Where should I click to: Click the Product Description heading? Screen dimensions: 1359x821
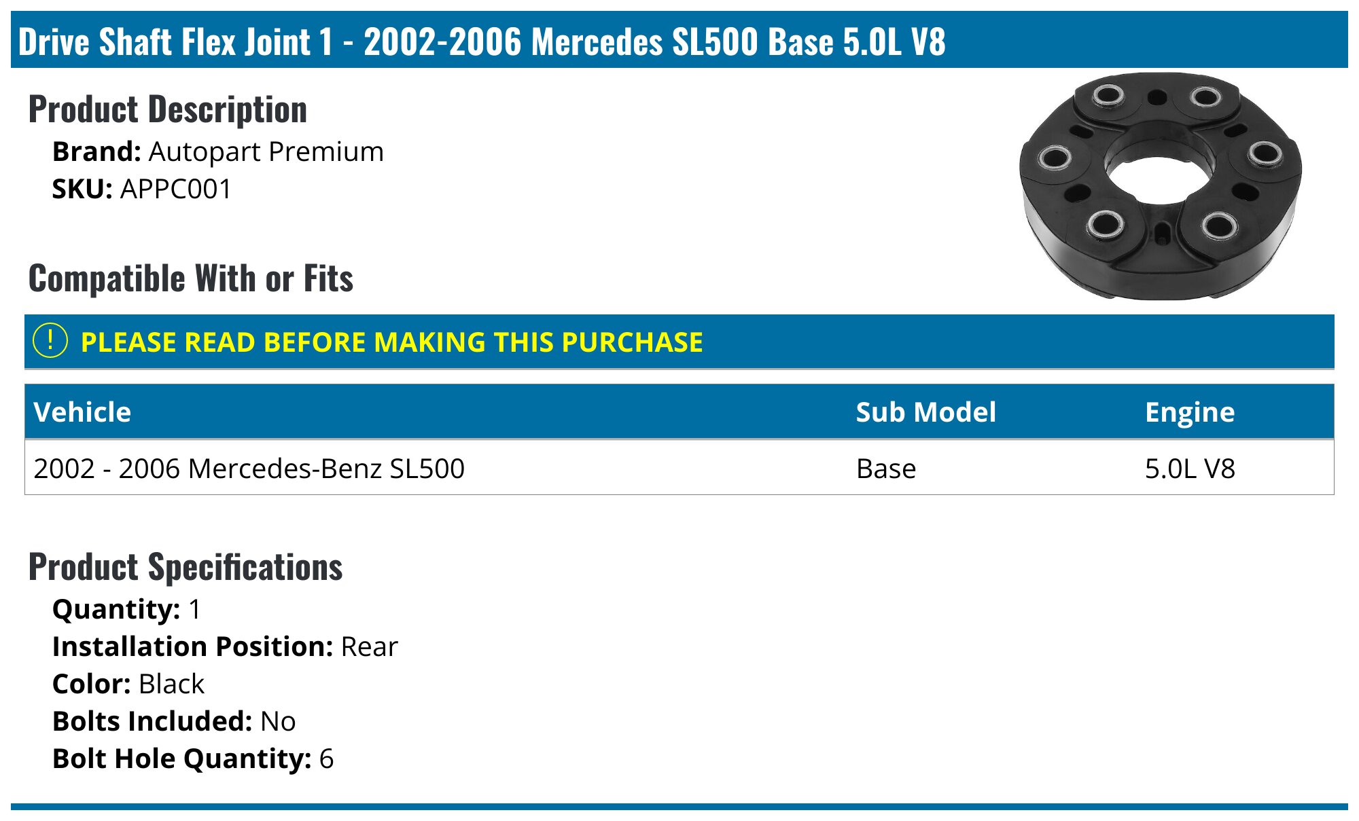(x=168, y=109)
